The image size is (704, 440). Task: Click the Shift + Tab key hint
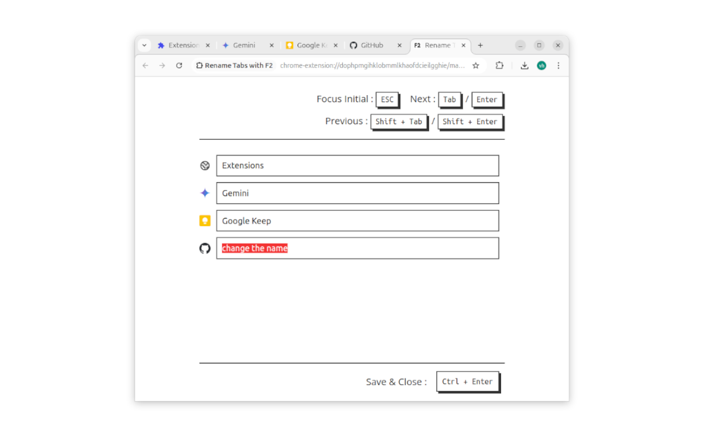tap(399, 122)
